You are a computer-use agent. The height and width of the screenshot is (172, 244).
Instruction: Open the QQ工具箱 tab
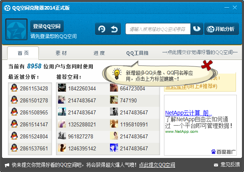(137, 53)
